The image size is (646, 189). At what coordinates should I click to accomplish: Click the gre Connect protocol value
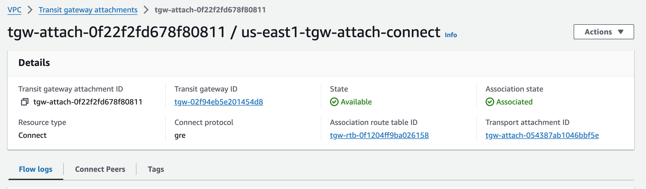tap(180, 135)
